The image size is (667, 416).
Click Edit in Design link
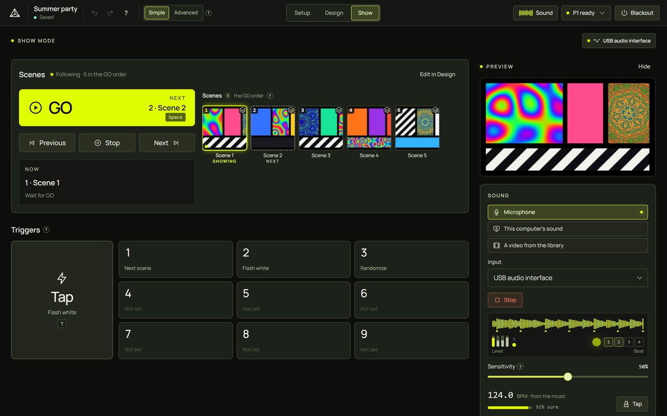tap(437, 74)
